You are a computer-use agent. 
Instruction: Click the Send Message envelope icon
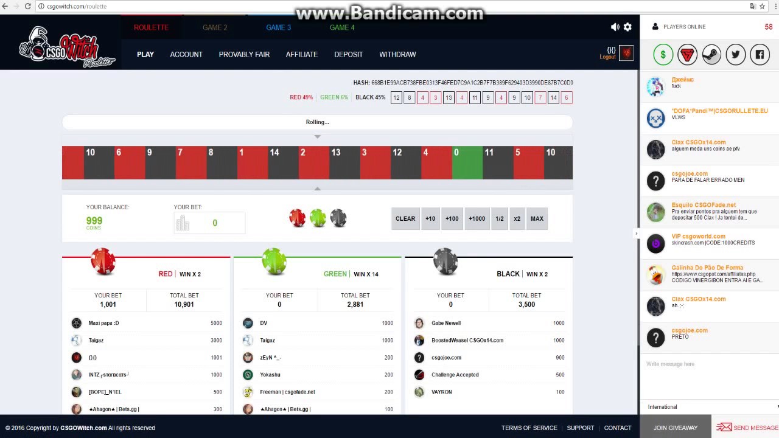tap(724, 428)
